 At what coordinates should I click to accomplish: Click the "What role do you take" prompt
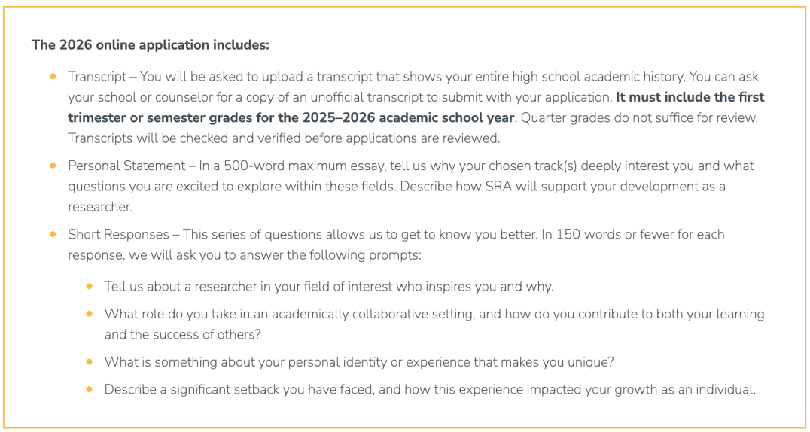[x=434, y=314]
